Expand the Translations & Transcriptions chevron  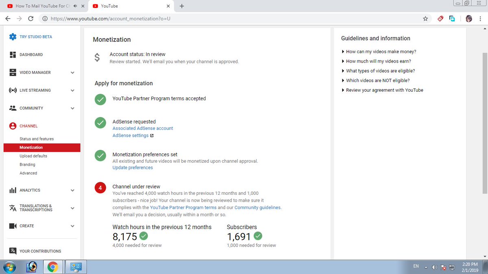pyautogui.click(x=72, y=208)
